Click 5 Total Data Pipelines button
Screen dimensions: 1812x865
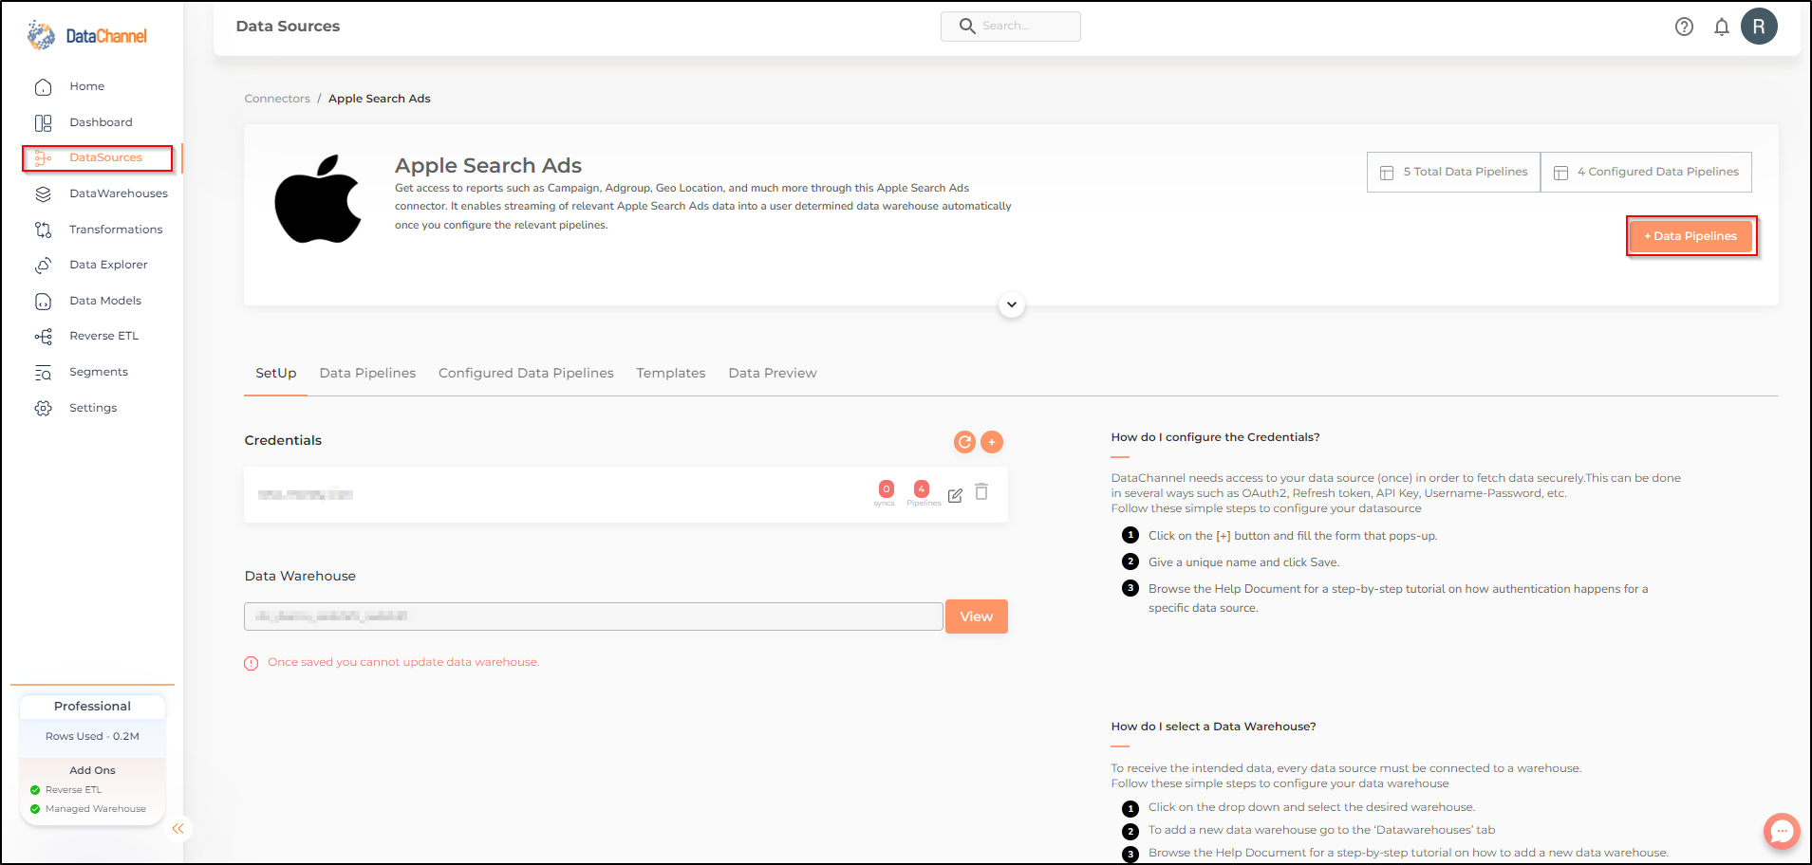pos(1453,172)
